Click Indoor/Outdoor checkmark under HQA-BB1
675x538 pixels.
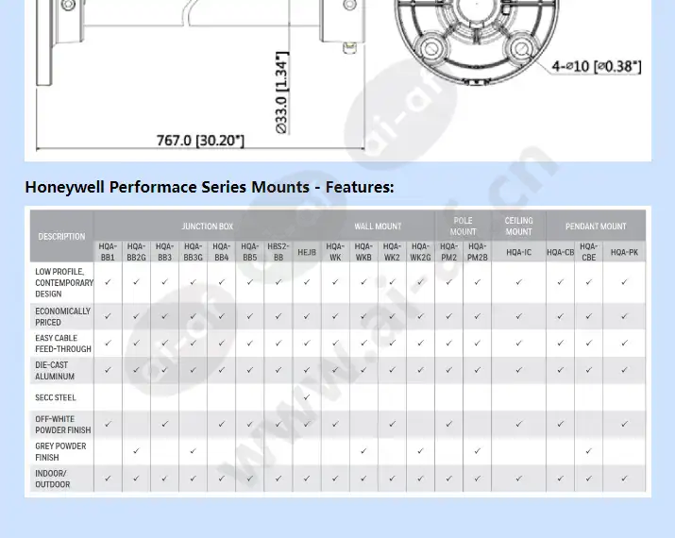pyautogui.click(x=108, y=479)
